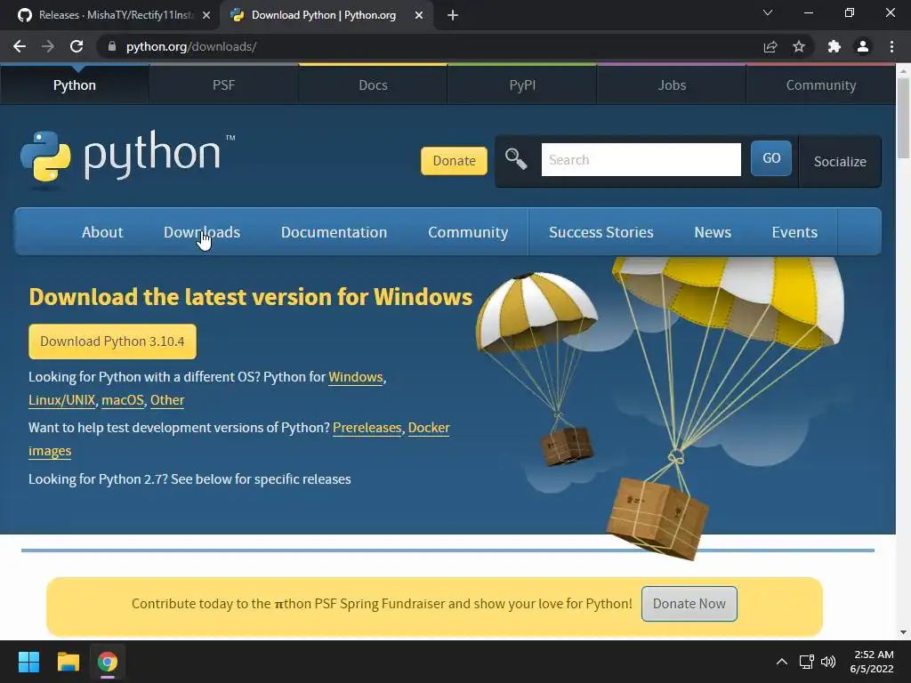Show hidden system tray icons
The width and height of the screenshot is (911, 683).
point(782,662)
